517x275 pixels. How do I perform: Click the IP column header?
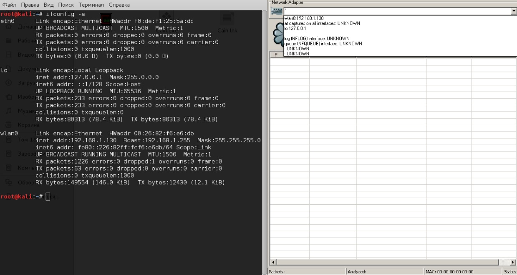coord(275,55)
